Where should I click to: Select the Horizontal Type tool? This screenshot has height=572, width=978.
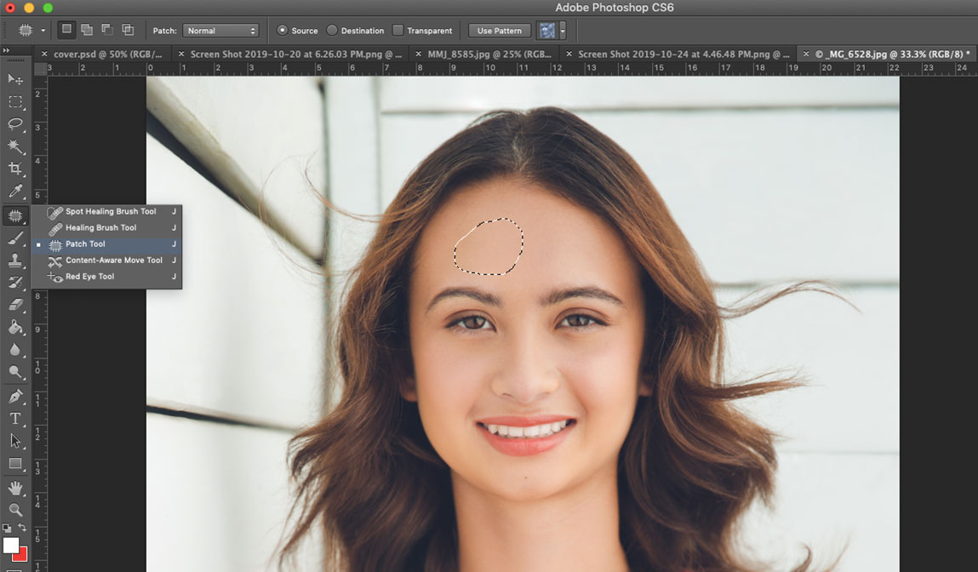click(x=15, y=419)
